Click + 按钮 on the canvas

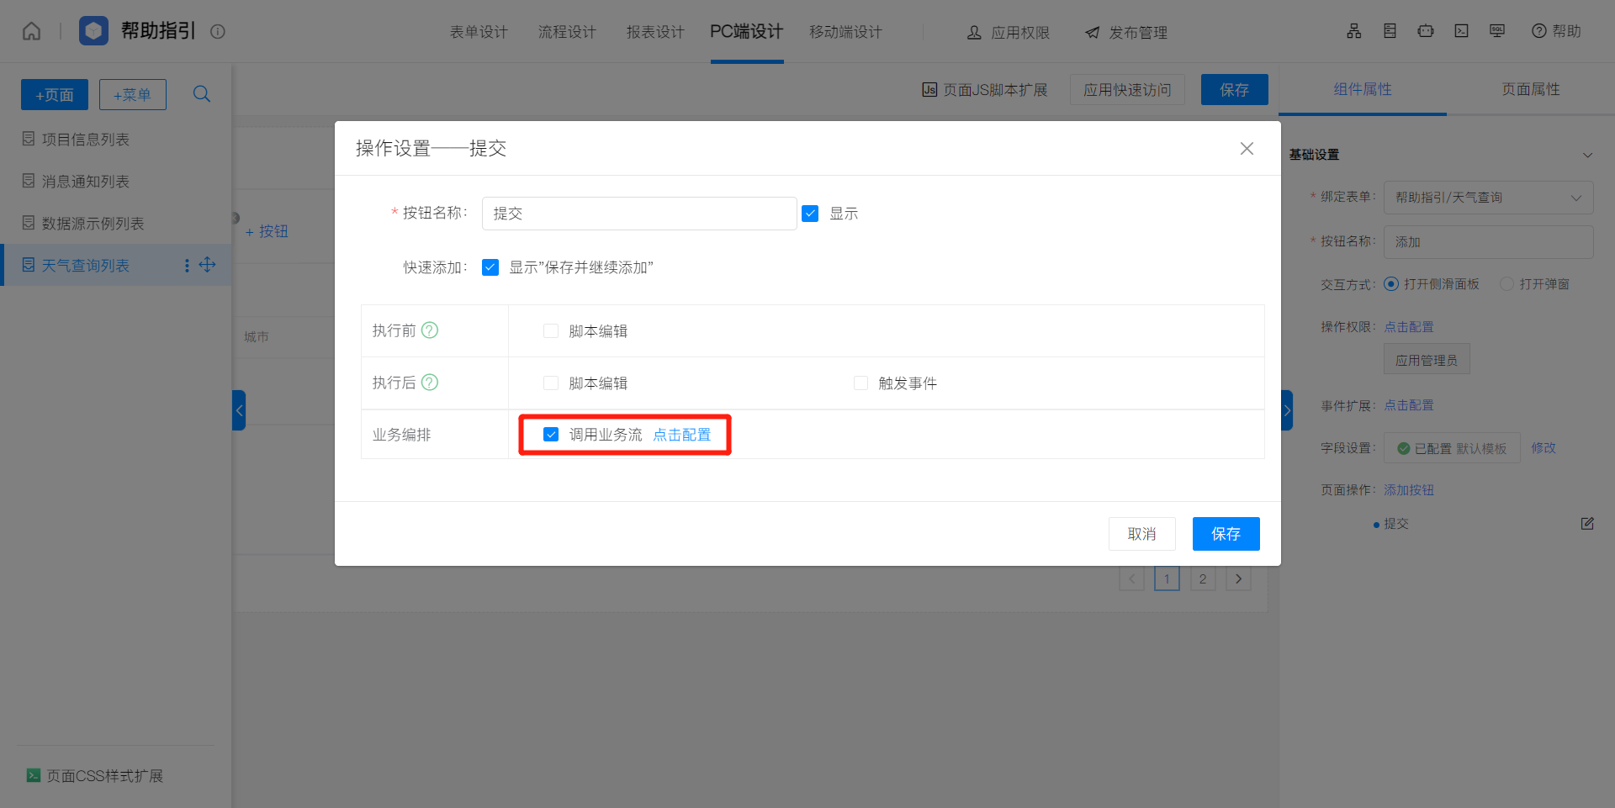(266, 231)
